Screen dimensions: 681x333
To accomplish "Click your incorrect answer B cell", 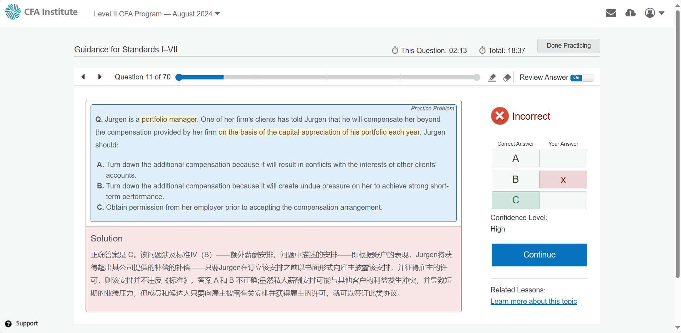I will tap(563, 179).
